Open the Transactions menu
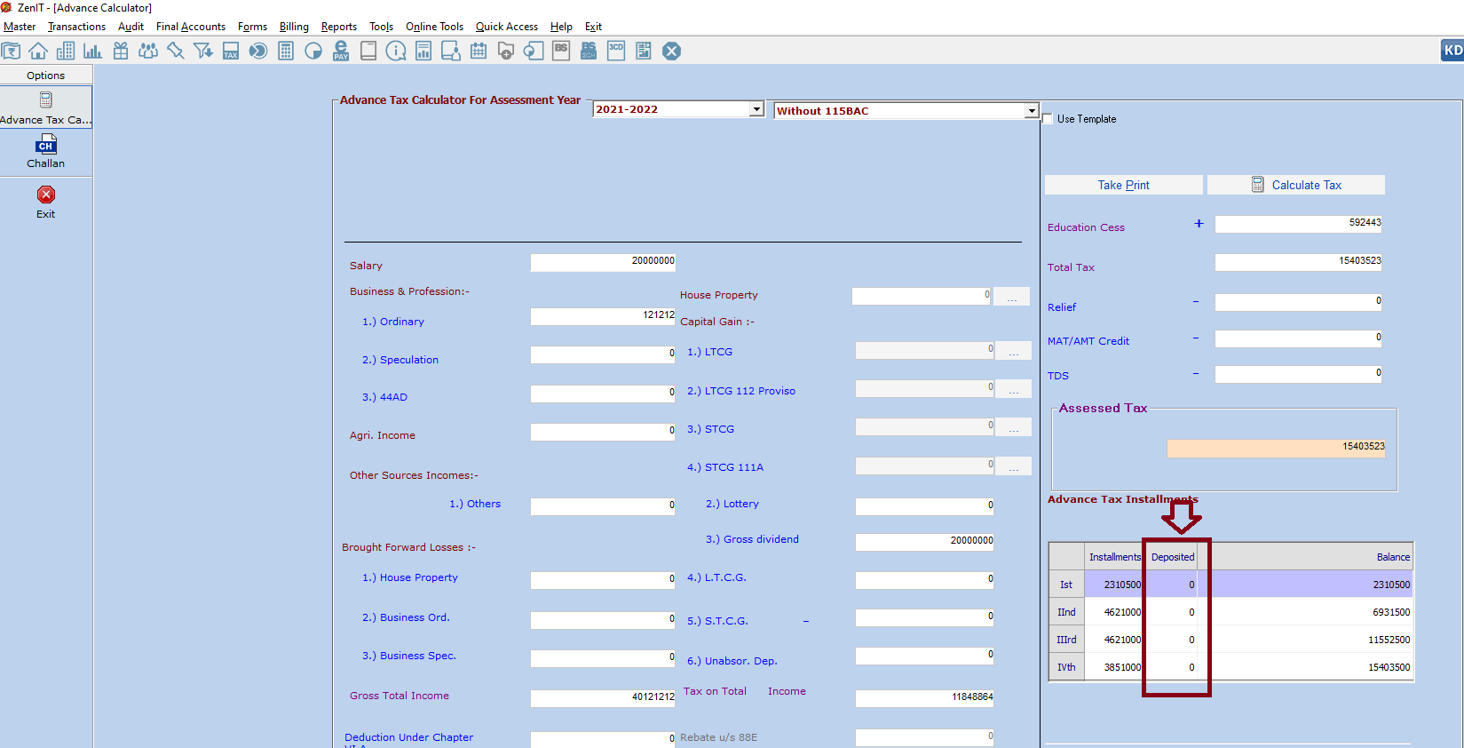The height and width of the screenshot is (748, 1464). [76, 27]
